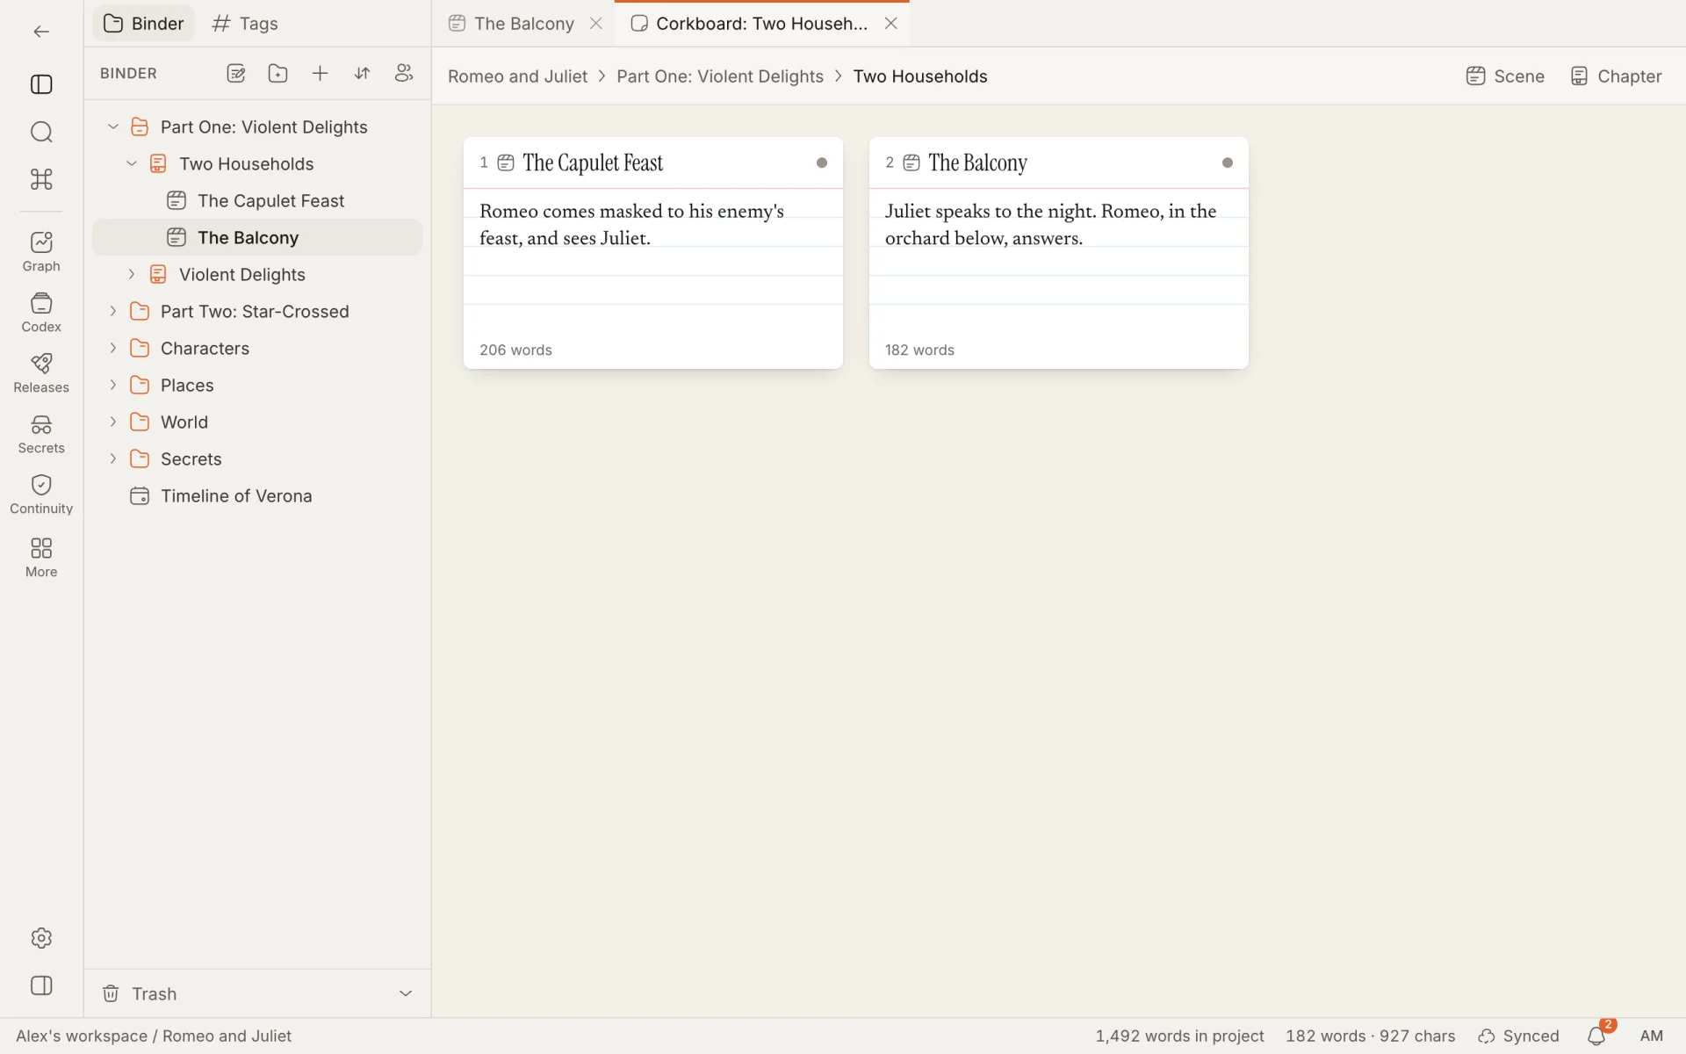Viewport: 1686px width, 1054px height.
Task: Open notifications bell with badge
Action: (1597, 1036)
